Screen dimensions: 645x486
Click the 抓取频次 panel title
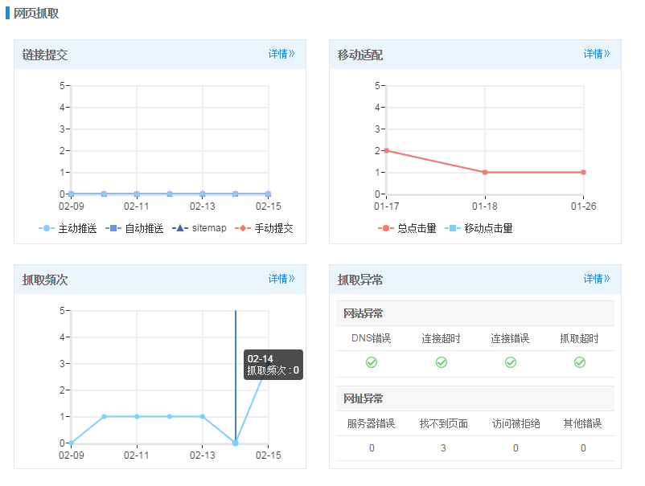point(45,280)
